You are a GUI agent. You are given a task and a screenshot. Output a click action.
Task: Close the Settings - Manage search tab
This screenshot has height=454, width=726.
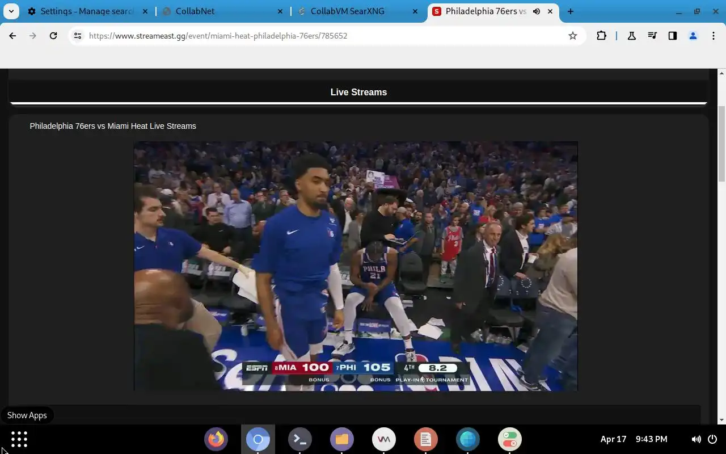[x=145, y=11]
